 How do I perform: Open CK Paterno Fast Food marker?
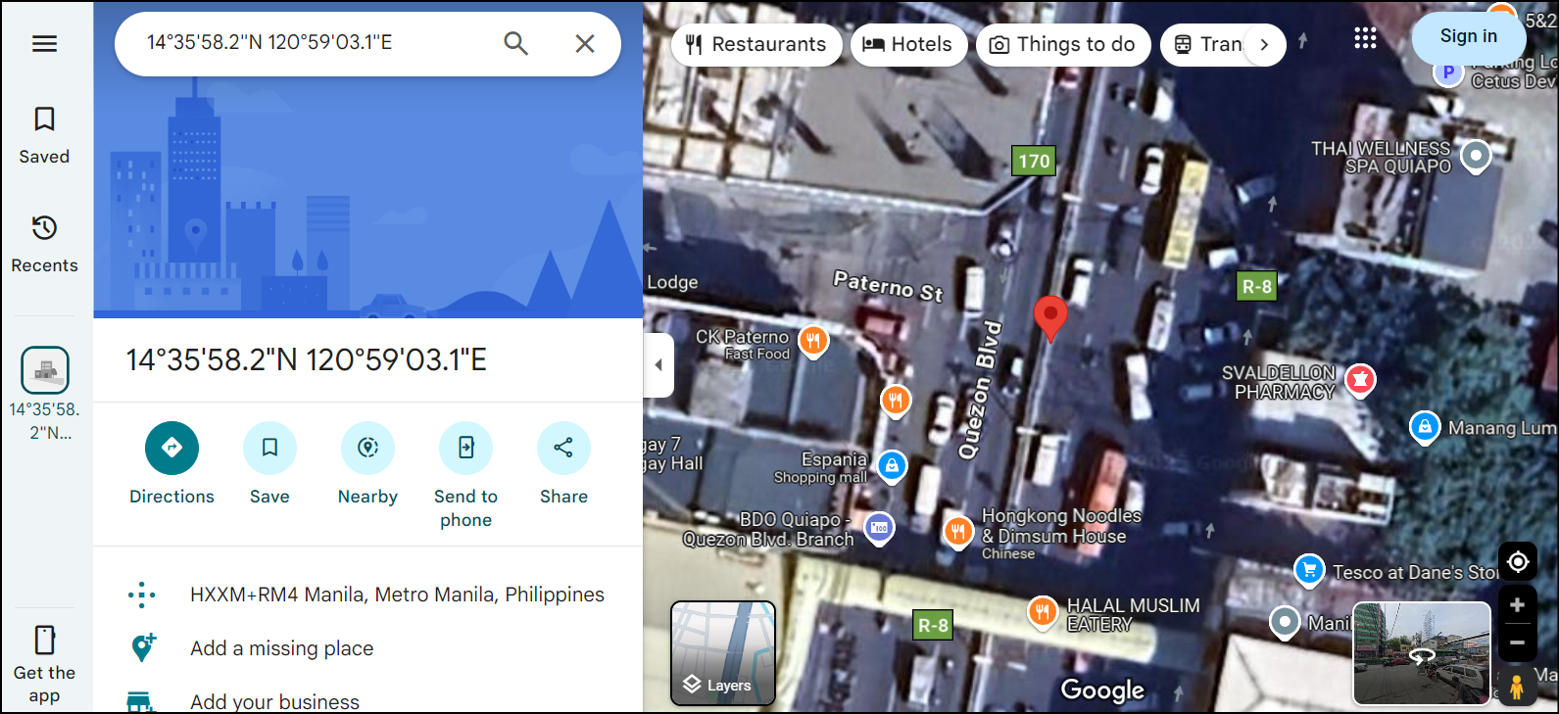pyautogui.click(x=813, y=340)
